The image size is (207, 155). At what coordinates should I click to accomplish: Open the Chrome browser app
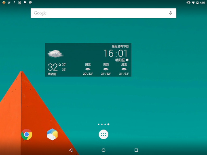[27, 134]
